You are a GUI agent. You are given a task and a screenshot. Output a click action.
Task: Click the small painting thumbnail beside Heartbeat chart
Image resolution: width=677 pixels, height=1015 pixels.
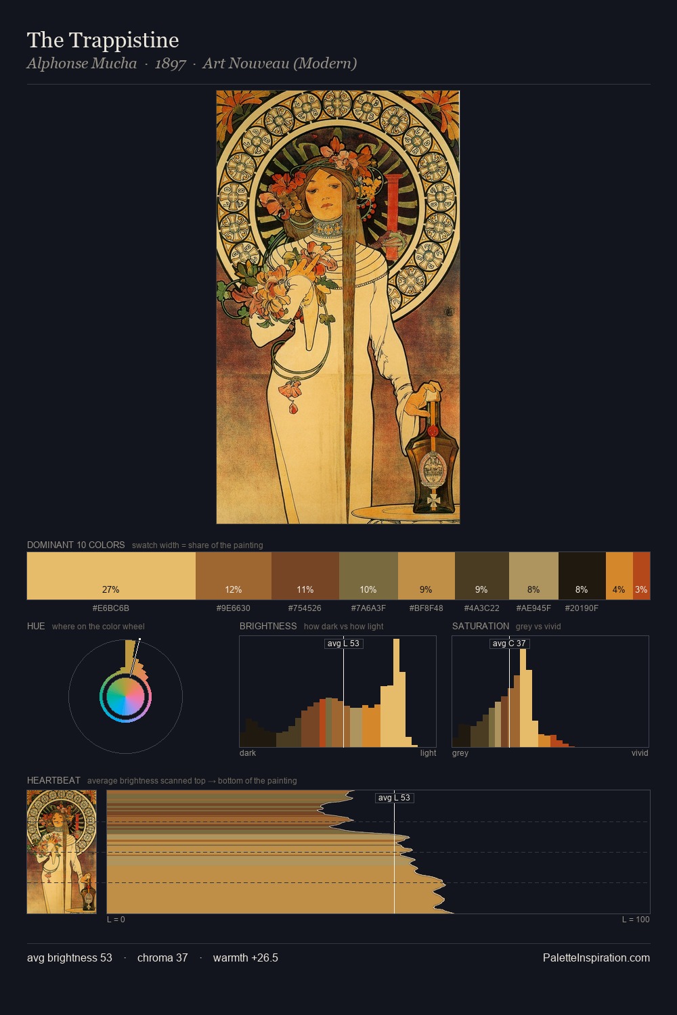coord(62,852)
